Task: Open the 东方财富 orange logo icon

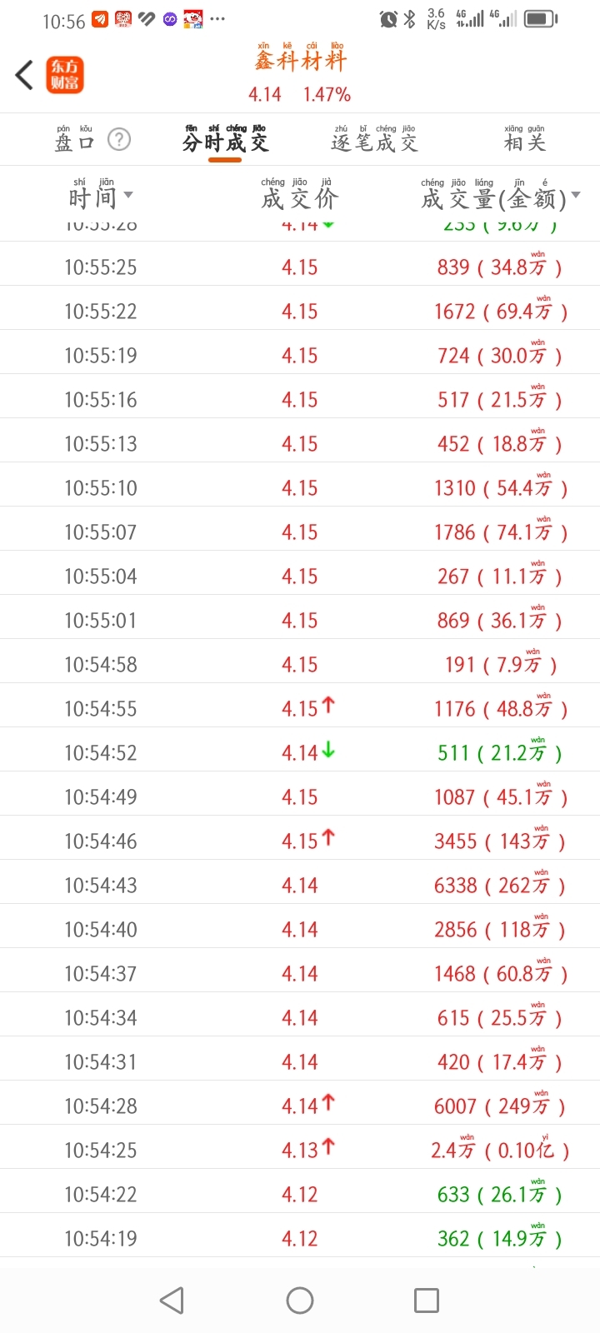Action: tap(65, 75)
